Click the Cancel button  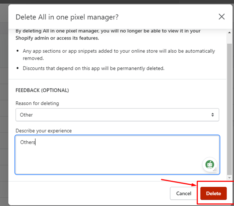click(183, 193)
